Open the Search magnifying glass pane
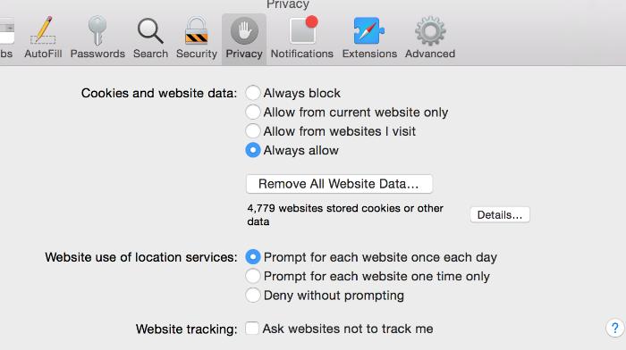Screen dimensions: 626x350 pyautogui.click(x=150, y=31)
